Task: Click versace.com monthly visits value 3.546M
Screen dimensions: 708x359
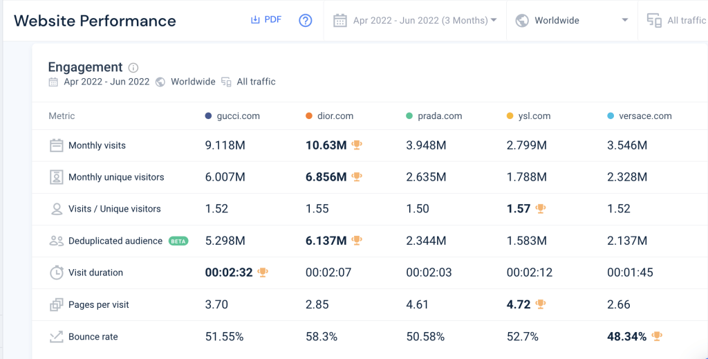Action: [627, 145]
